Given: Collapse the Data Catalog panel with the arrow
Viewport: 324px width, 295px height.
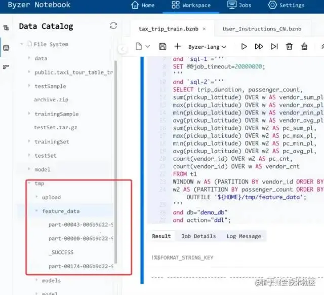Looking at the screenshot, I should tap(123, 49).
